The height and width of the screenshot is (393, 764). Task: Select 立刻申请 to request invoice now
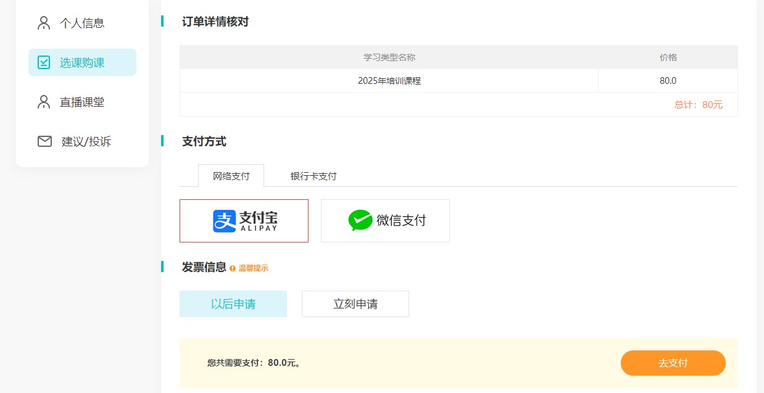355,304
